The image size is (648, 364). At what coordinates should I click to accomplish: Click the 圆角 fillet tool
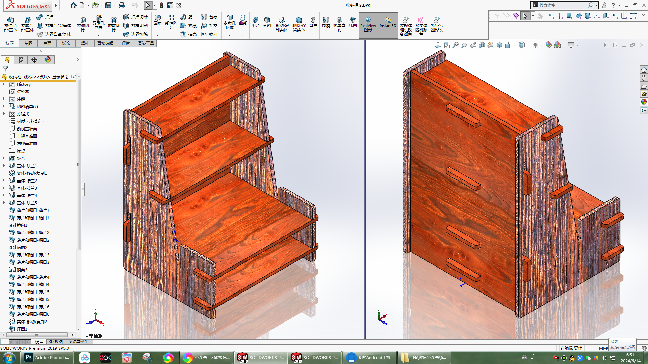point(158,20)
